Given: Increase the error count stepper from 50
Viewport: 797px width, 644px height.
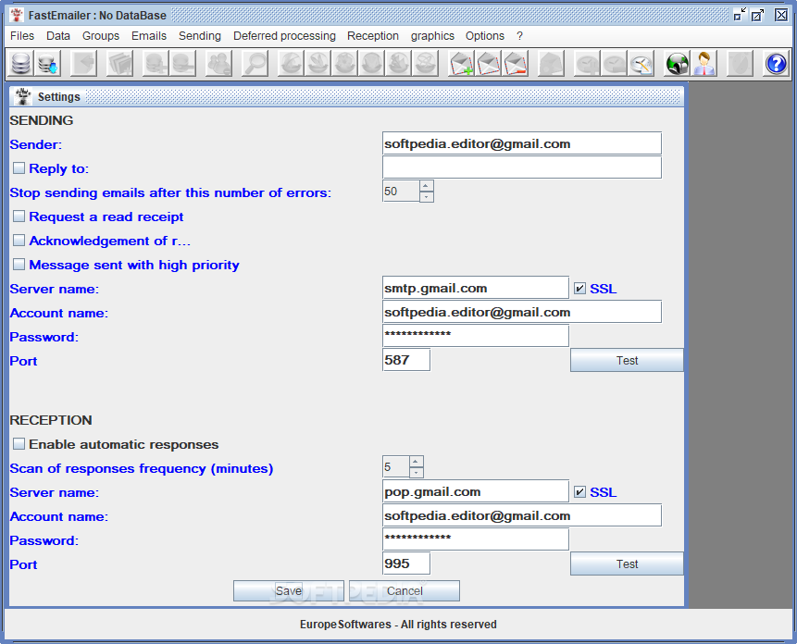Looking at the screenshot, I should pos(426,186).
